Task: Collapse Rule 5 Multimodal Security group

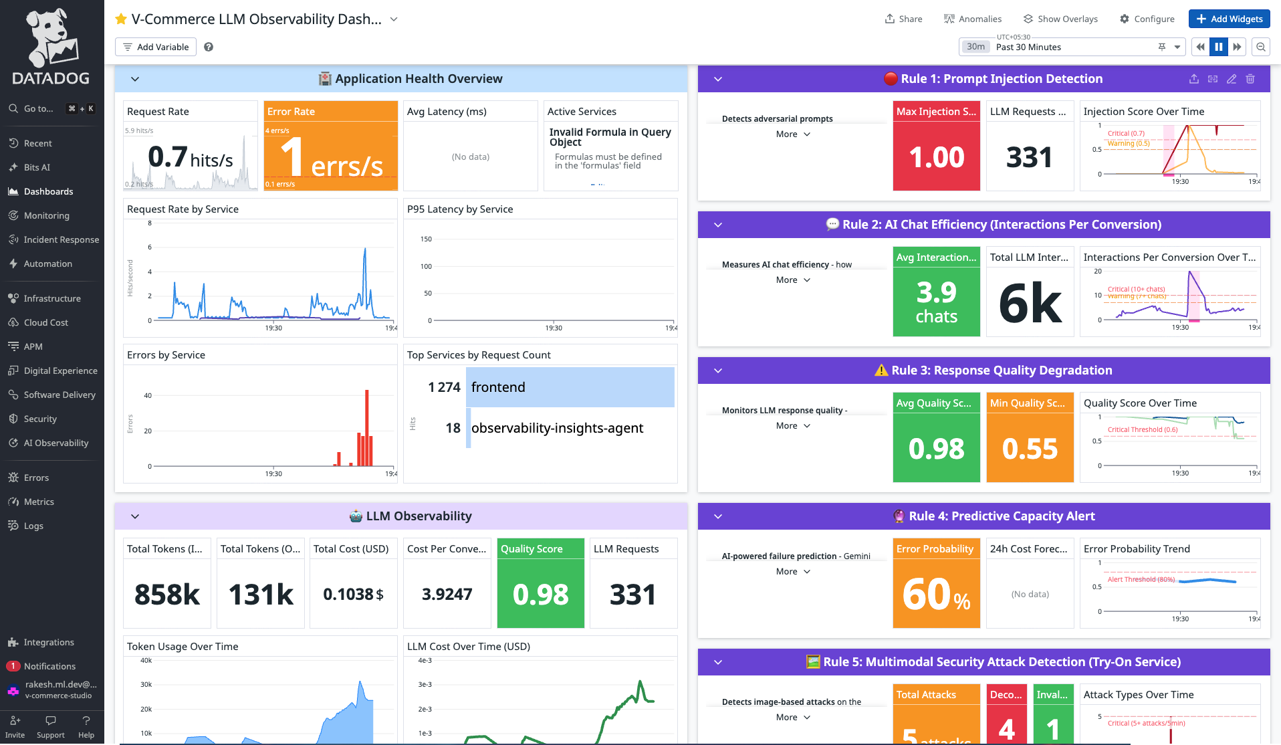Action: [x=718, y=662]
